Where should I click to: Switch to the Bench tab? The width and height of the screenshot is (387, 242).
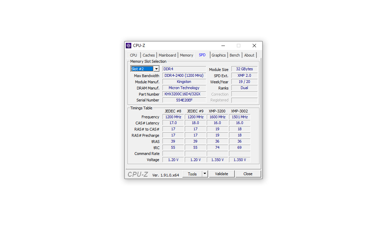(x=234, y=55)
